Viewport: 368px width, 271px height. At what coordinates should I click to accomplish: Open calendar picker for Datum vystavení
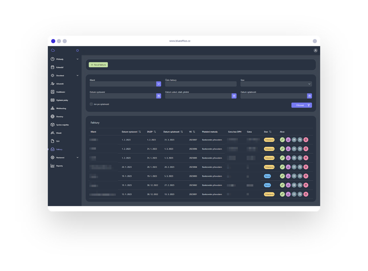(159, 96)
